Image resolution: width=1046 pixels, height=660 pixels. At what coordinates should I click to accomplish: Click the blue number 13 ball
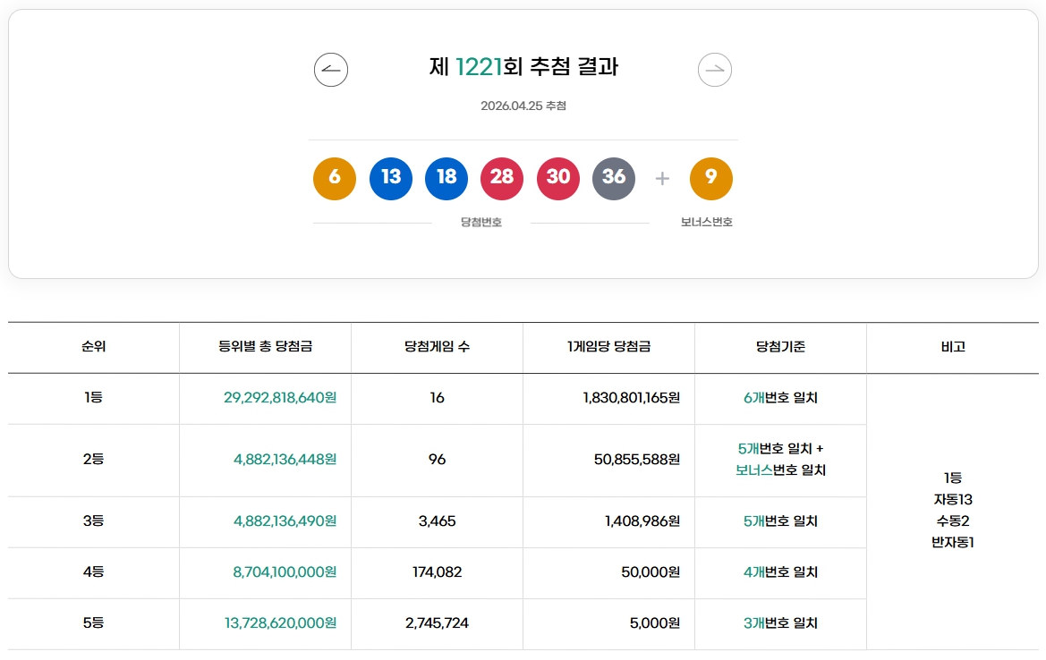point(390,178)
